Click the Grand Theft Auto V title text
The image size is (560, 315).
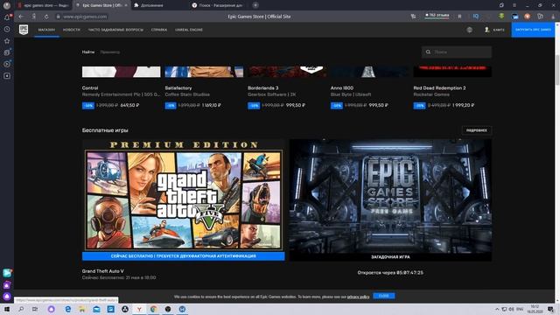(x=103, y=271)
